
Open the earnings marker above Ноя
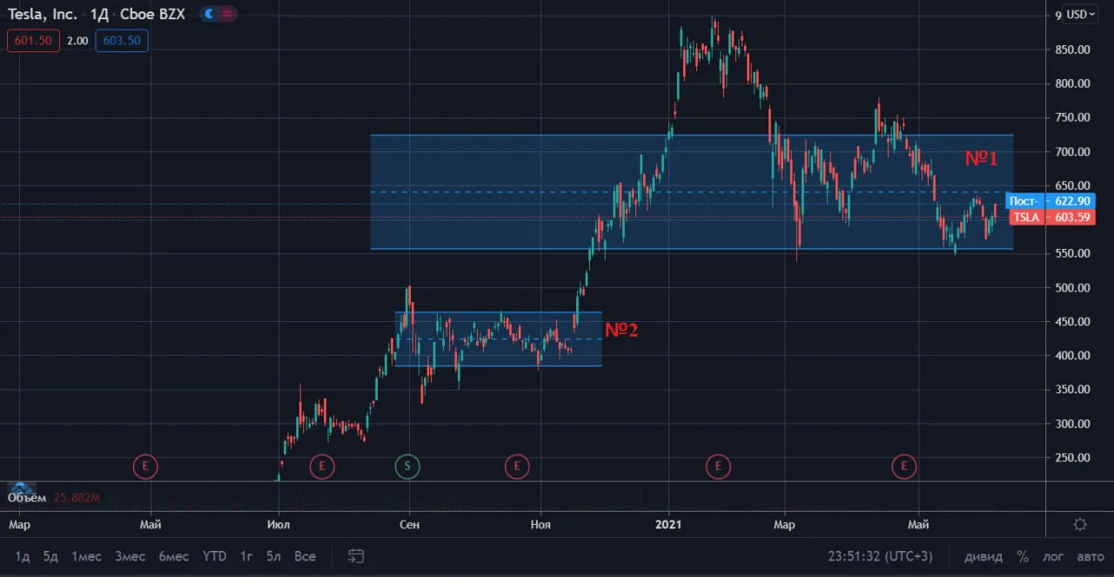pyautogui.click(x=517, y=467)
